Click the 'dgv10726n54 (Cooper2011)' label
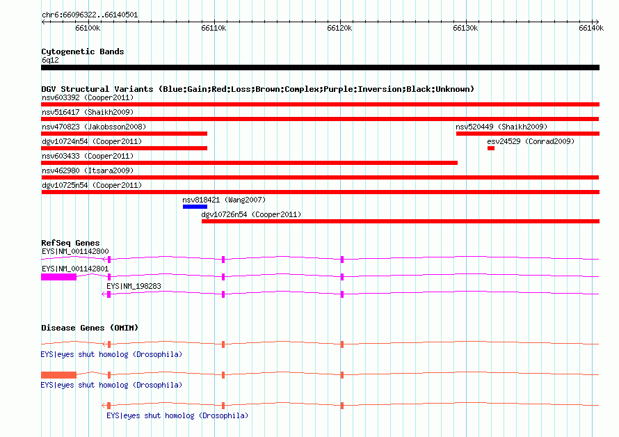 tap(251, 214)
